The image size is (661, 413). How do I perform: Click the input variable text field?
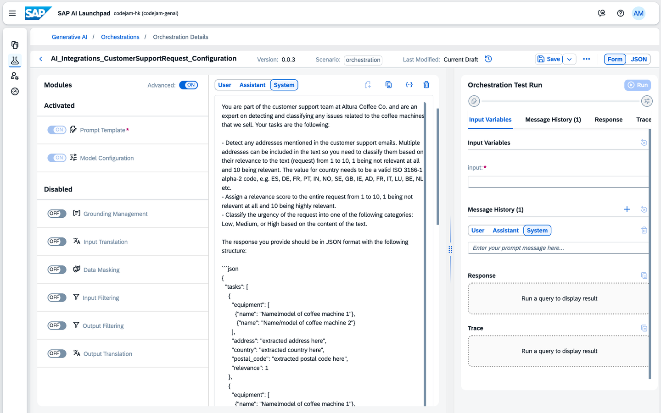pyautogui.click(x=558, y=182)
